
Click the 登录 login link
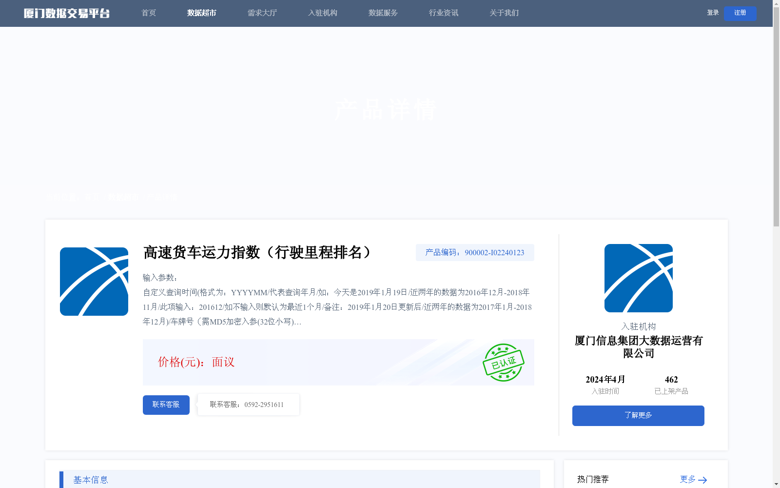click(713, 13)
